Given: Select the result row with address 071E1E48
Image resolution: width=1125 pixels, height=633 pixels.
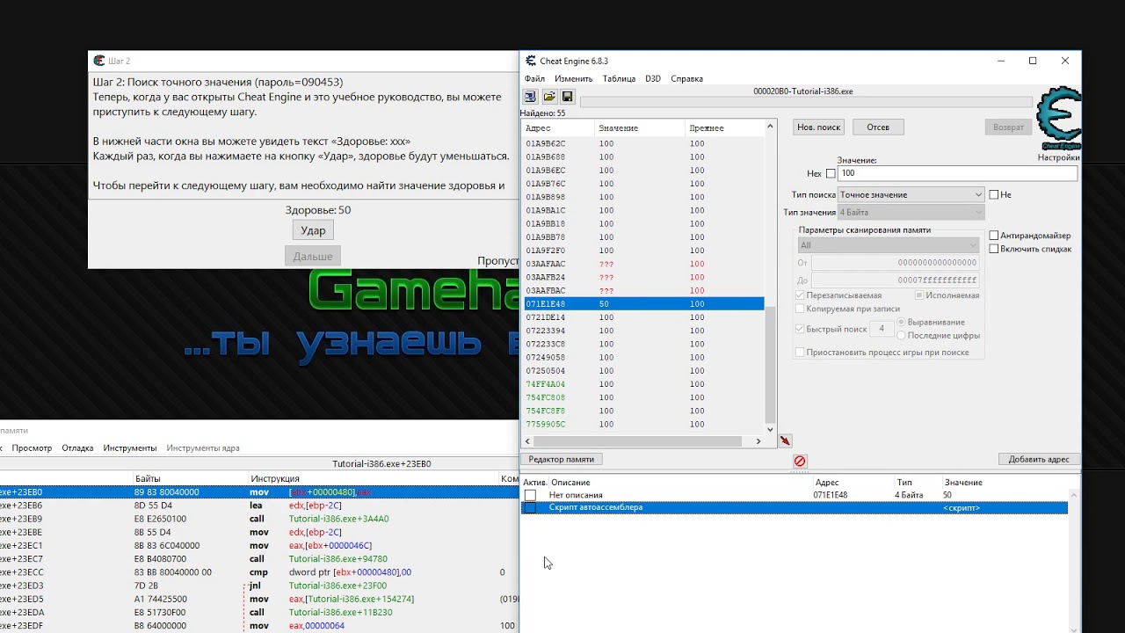Looking at the screenshot, I should [x=643, y=304].
